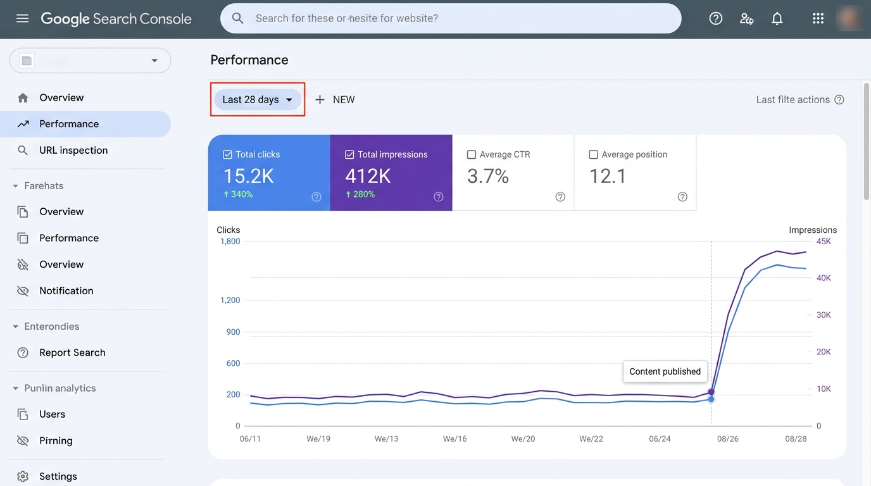Open the property selector dropdown
This screenshot has width=871, height=486.
pyautogui.click(x=90, y=61)
